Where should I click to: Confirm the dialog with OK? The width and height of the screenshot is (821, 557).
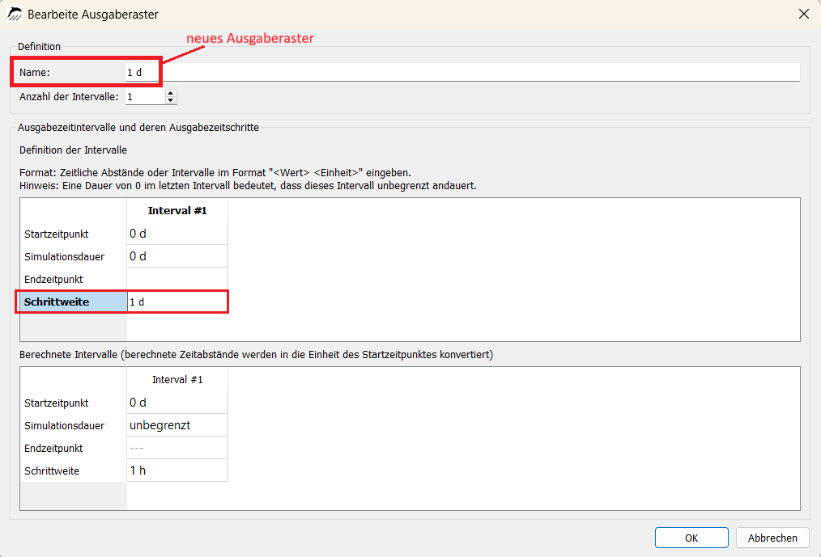point(691,538)
